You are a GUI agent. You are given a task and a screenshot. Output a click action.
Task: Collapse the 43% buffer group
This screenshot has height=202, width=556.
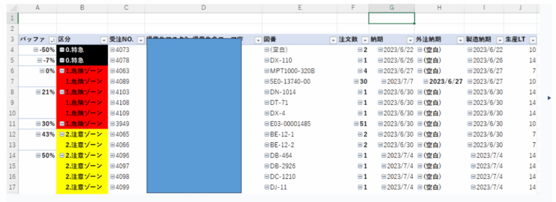point(39,134)
